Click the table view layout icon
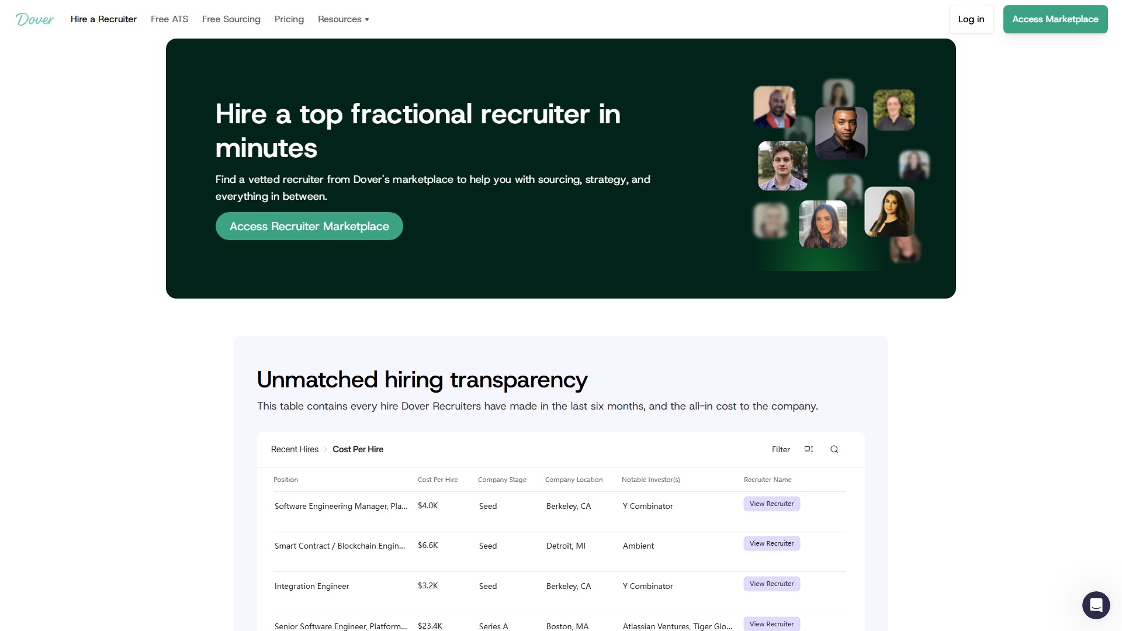Image resolution: width=1122 pixels, height=631 pixels. (x=808, y=449)
